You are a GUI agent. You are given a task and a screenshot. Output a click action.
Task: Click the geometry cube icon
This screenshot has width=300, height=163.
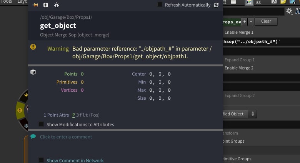[x=33, y=72]
